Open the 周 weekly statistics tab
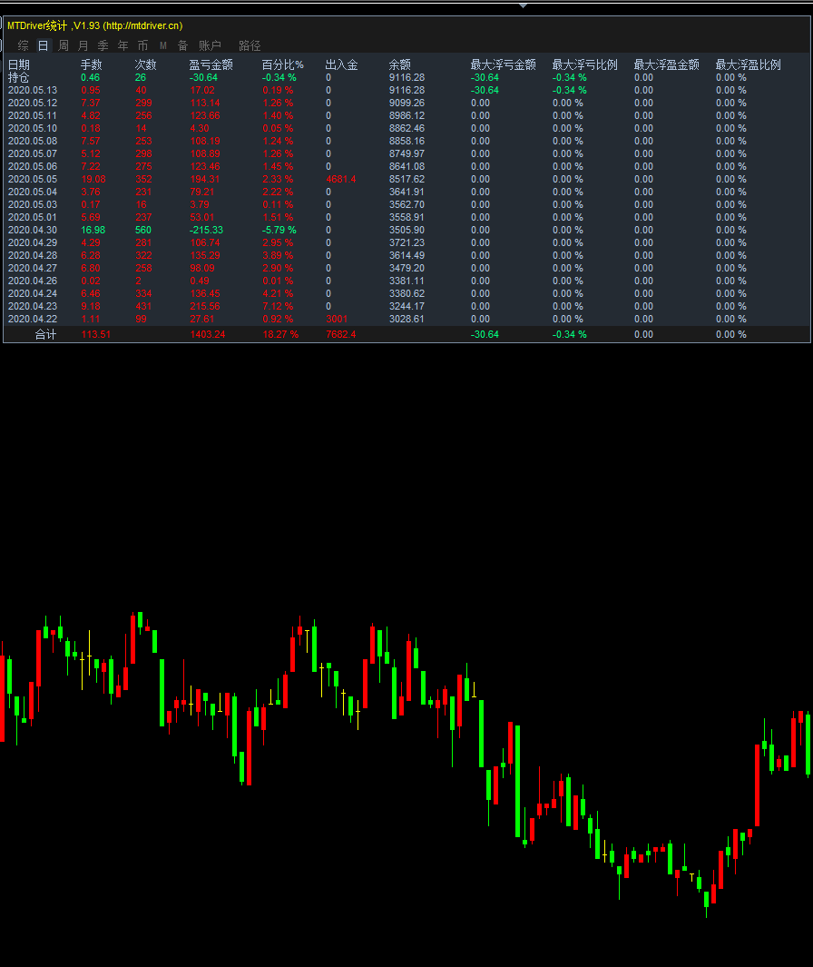813x967 pixels. point(64,45)
